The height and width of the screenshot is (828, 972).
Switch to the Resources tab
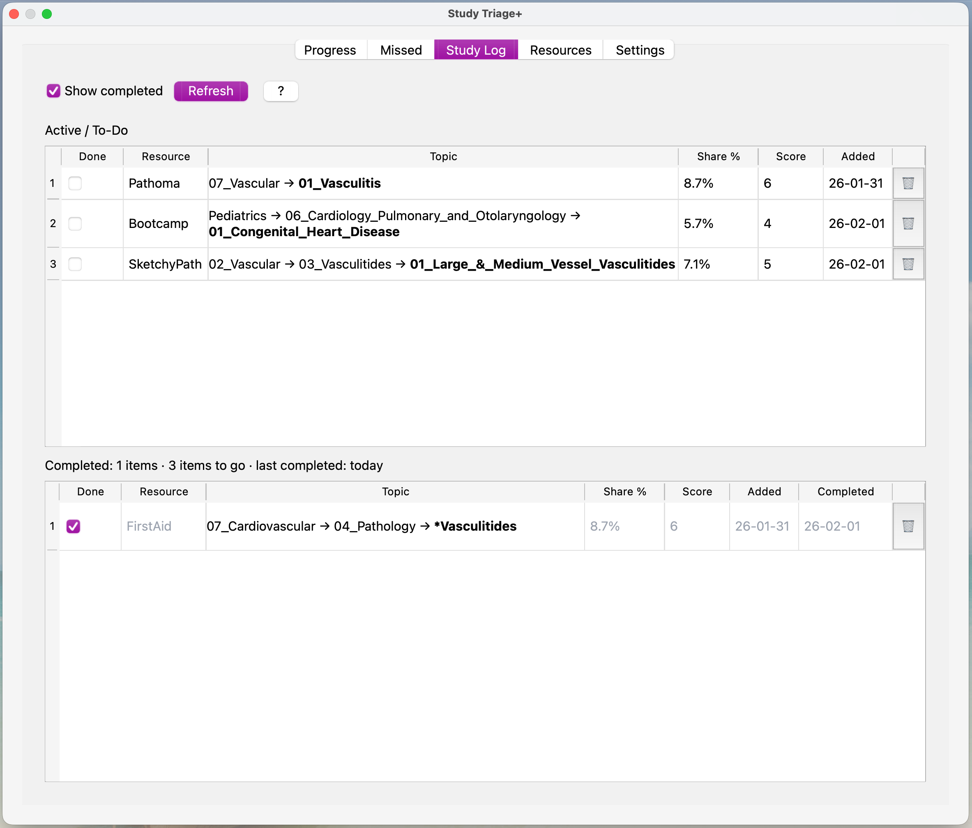coord(561,50)
